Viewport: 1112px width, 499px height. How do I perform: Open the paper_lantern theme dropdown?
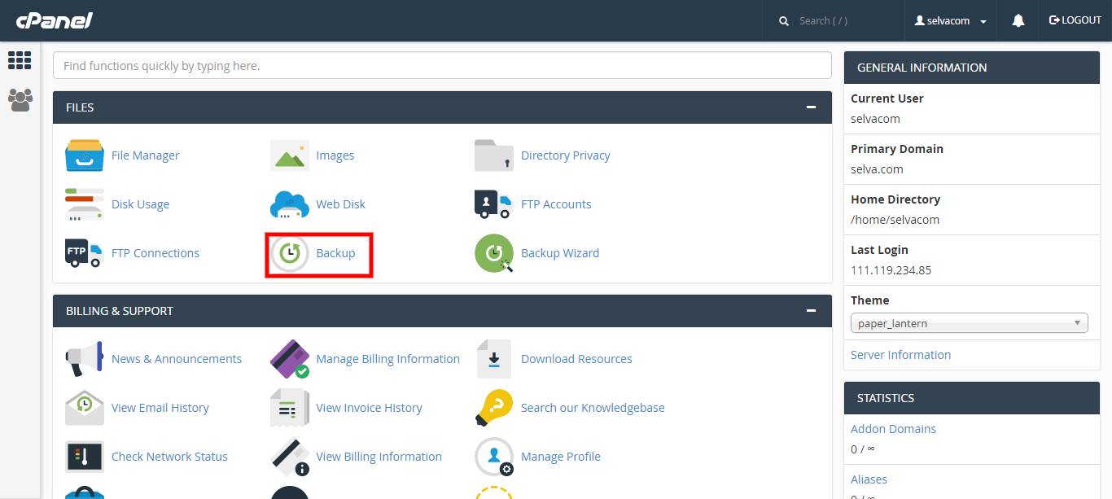tap(970, 323)
